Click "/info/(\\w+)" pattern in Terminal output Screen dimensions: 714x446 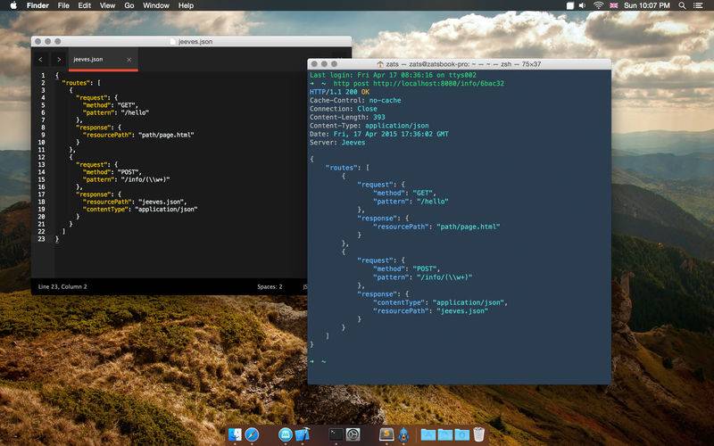(x=444, y=277)
